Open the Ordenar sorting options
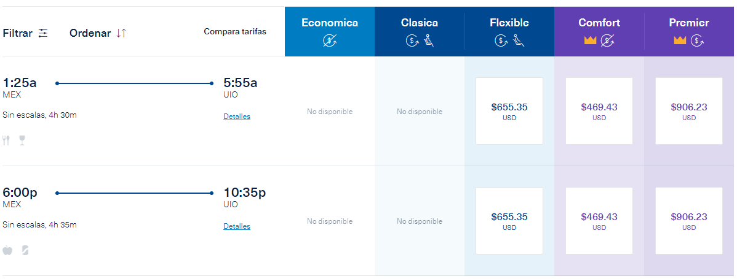The image size is (737, 279). tap(90, 33)
